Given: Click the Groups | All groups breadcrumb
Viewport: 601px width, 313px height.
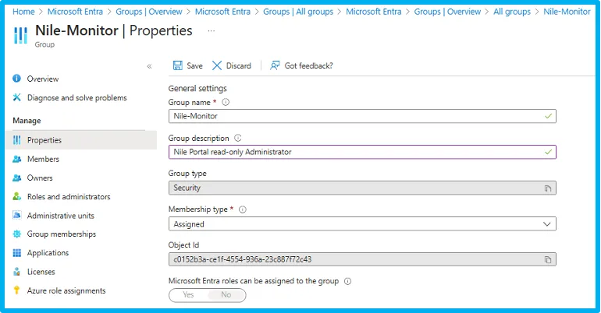Looking at the screenshot, I should coord(298,12).
